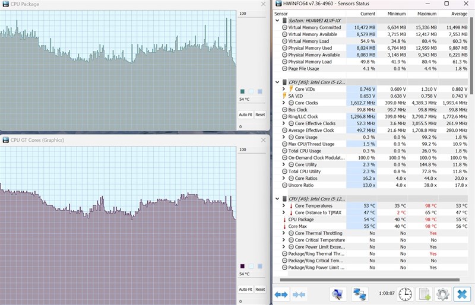Screen dimensions: 475x305
Task: Start logging with the sheet icon
Action: (x=424, y=294)
